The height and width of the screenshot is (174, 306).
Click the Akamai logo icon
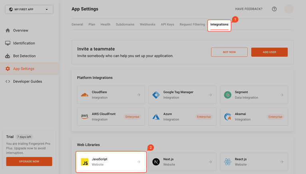[228, 117]
